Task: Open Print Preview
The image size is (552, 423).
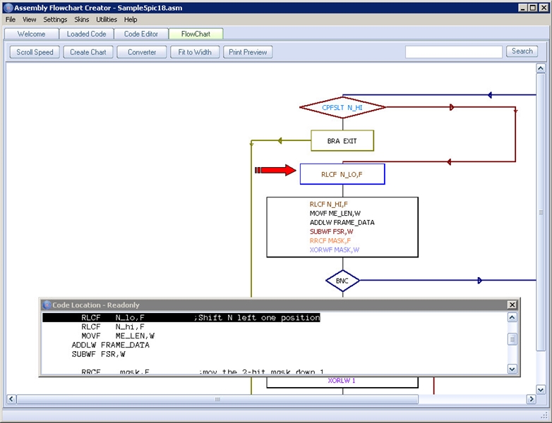Action: [248, 52]
